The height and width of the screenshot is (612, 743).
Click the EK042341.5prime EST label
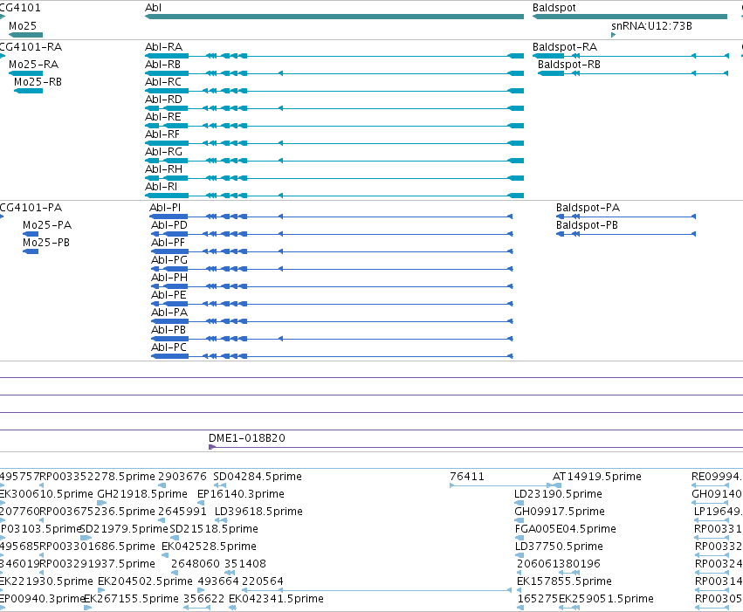coord(276,599)
